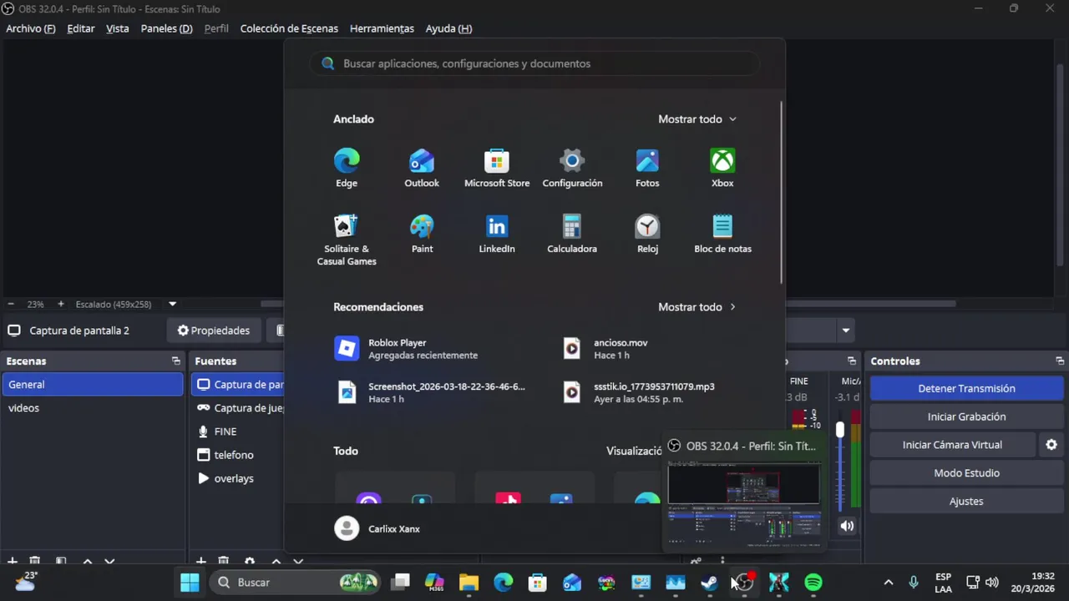Open the pinned Fotos app
The image size is (1069, 601).
[647, 168]
